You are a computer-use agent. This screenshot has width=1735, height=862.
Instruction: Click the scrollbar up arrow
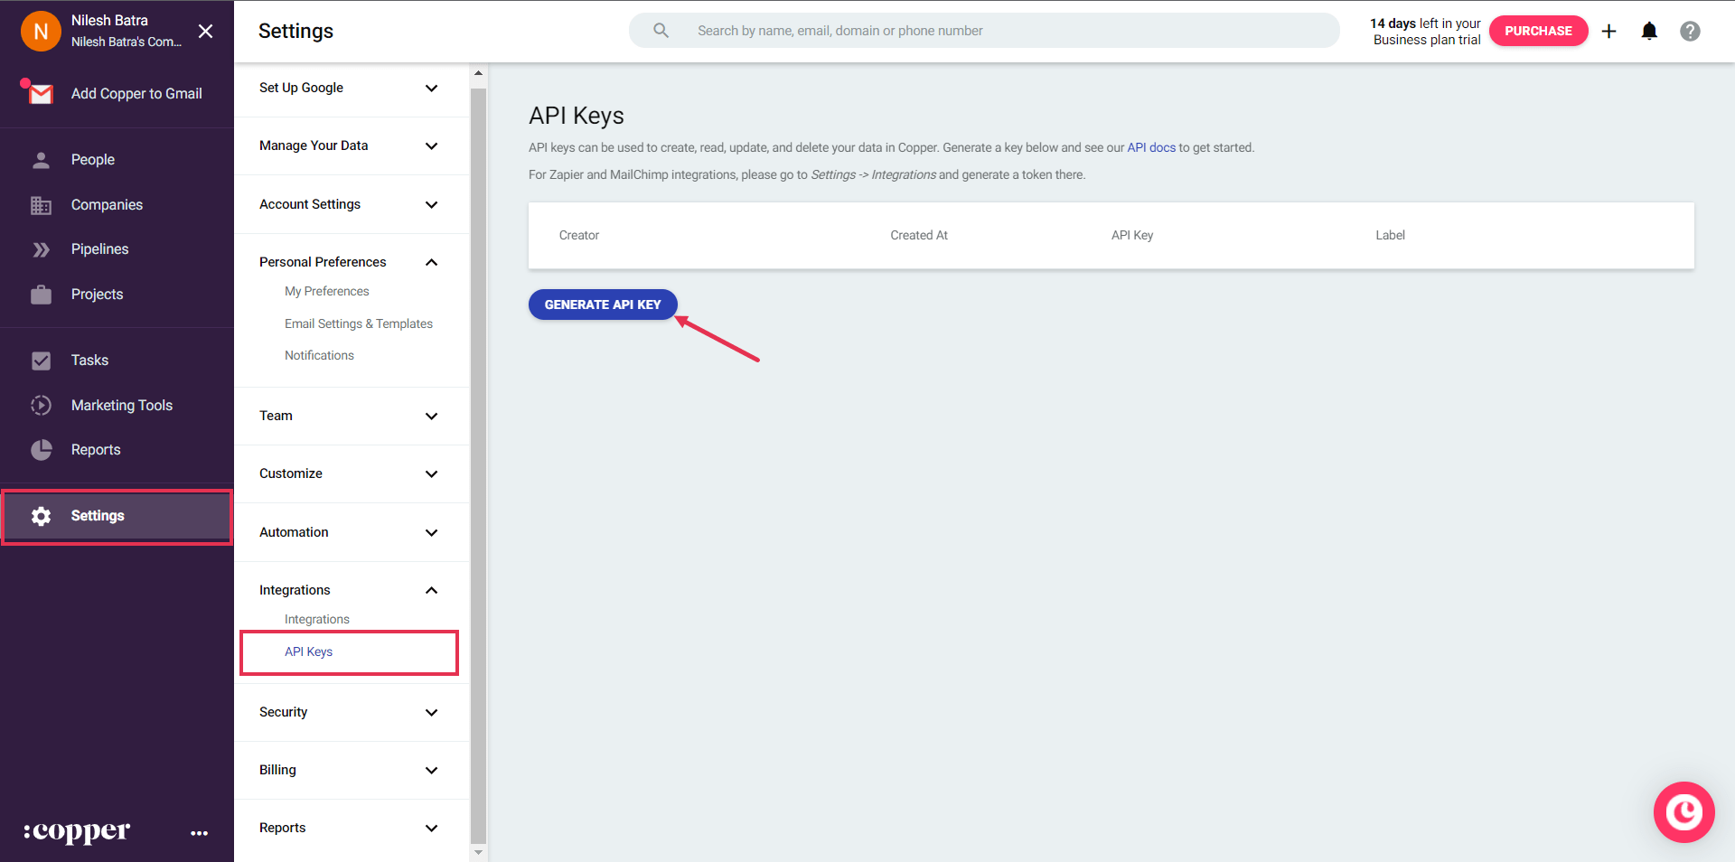click(478, 73)
